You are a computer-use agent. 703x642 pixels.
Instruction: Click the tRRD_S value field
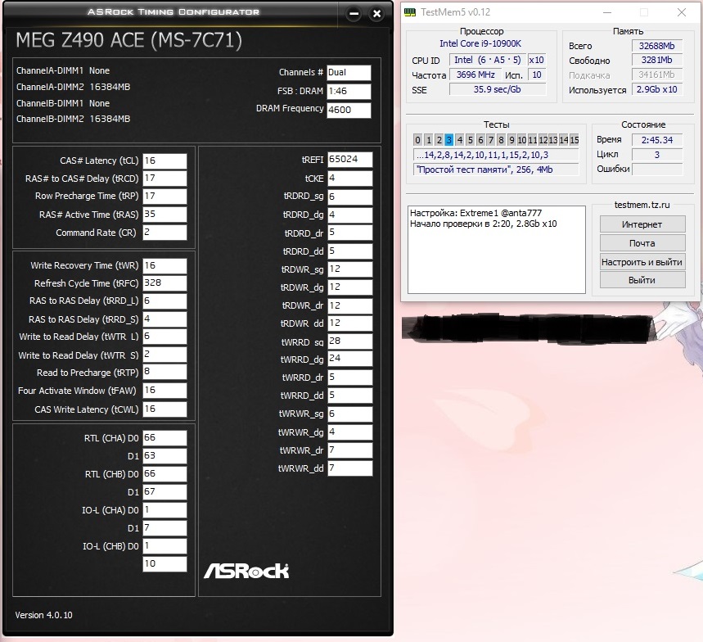(164, 319)
